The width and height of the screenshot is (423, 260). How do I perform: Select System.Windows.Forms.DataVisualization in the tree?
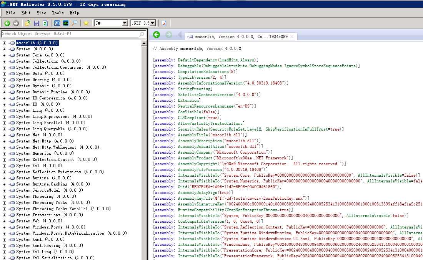tap(72, 234)
